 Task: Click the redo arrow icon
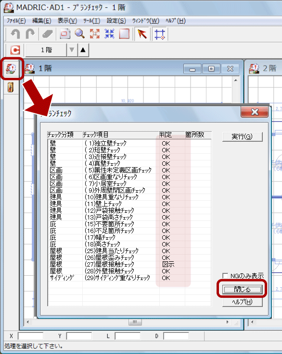click(x=30, y=34)
